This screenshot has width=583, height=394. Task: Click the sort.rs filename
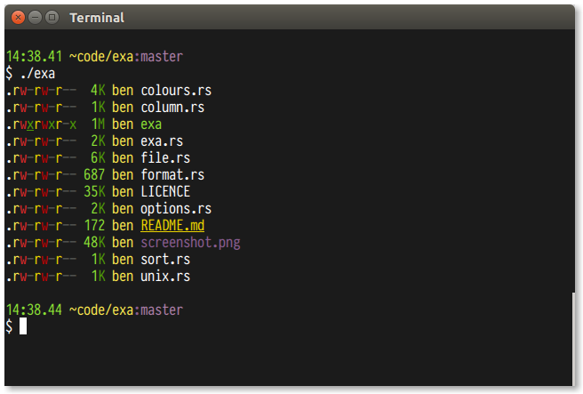click(165, 260)
